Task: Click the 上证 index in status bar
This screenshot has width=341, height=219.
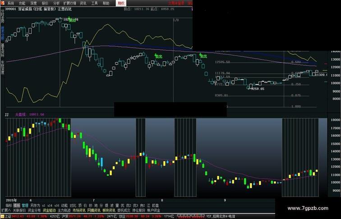Action: click(8, 216)
